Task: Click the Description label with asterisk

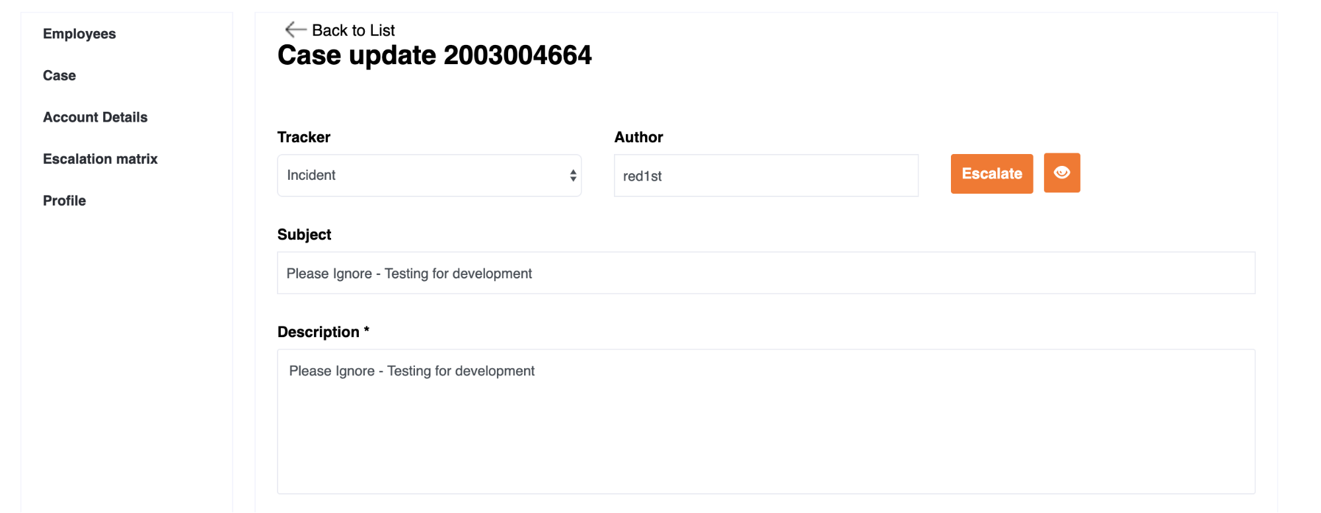Action: tap(323, 332)
